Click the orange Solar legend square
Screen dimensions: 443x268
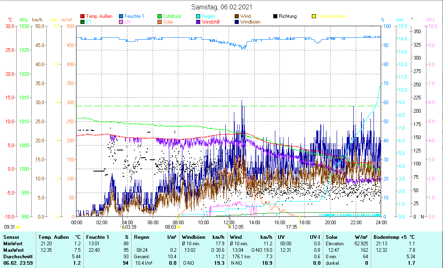point(160,22)
